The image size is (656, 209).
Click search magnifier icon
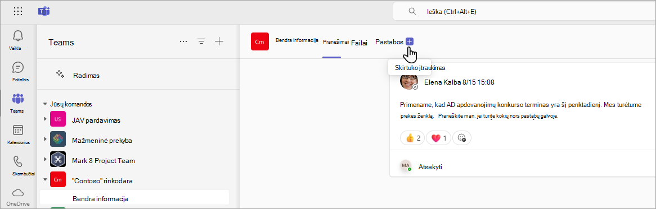pos(412,11)
